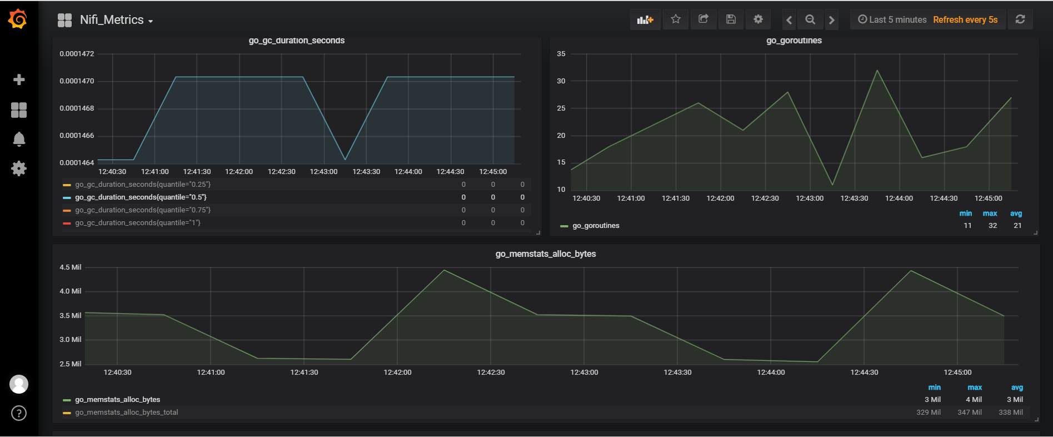The width and height of the screenshot is (1053, 437).
Task: Toggle the quantile="0.75" series visibility
Action: pos(143,210)
